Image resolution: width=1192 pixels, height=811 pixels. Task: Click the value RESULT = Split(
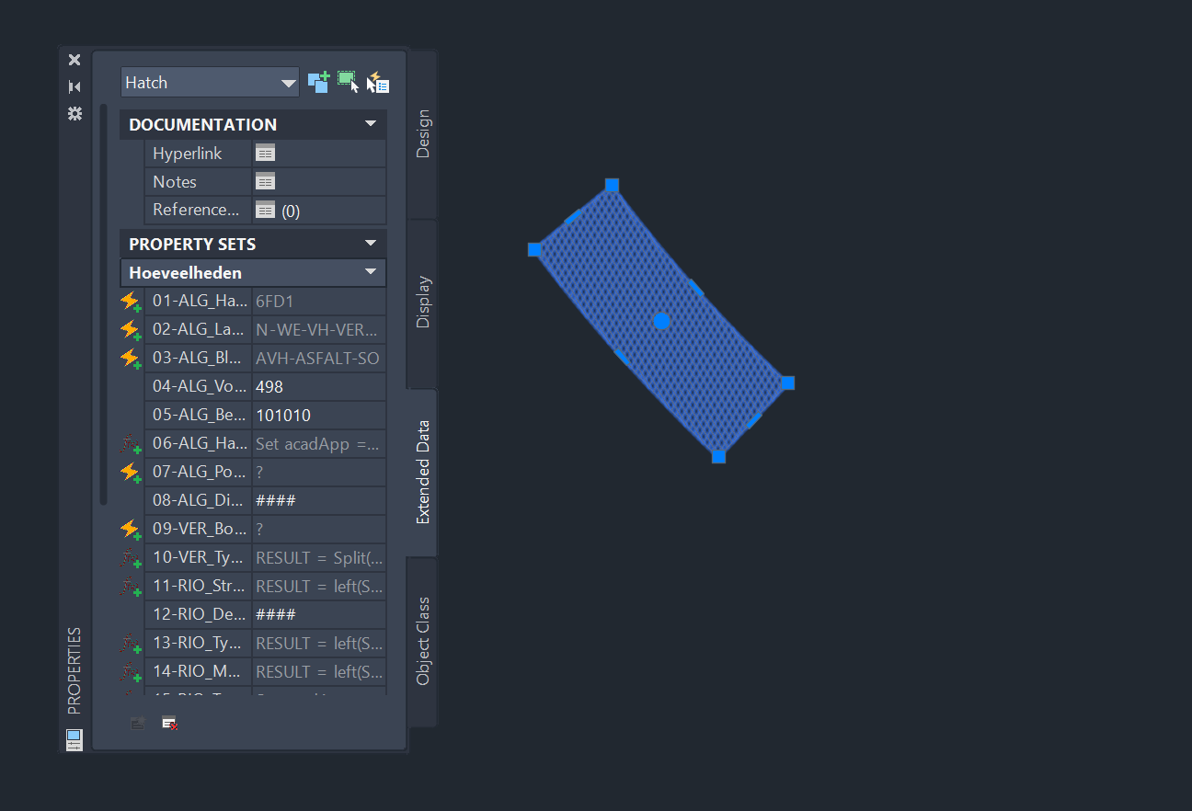[319, 558]
